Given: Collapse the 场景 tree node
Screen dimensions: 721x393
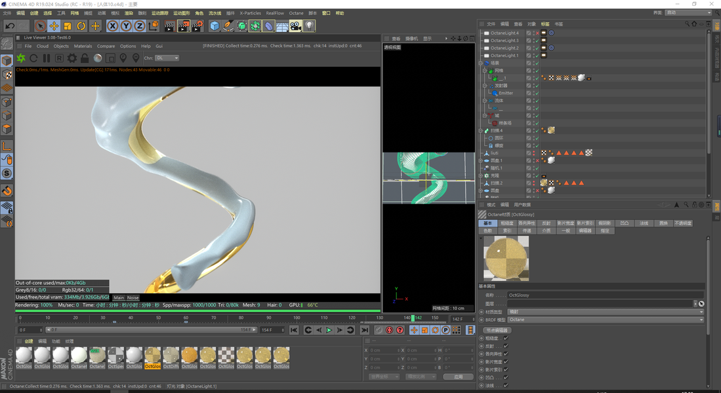Looking at the screenshot, I should pyautogui.click(x=480, y=63).
